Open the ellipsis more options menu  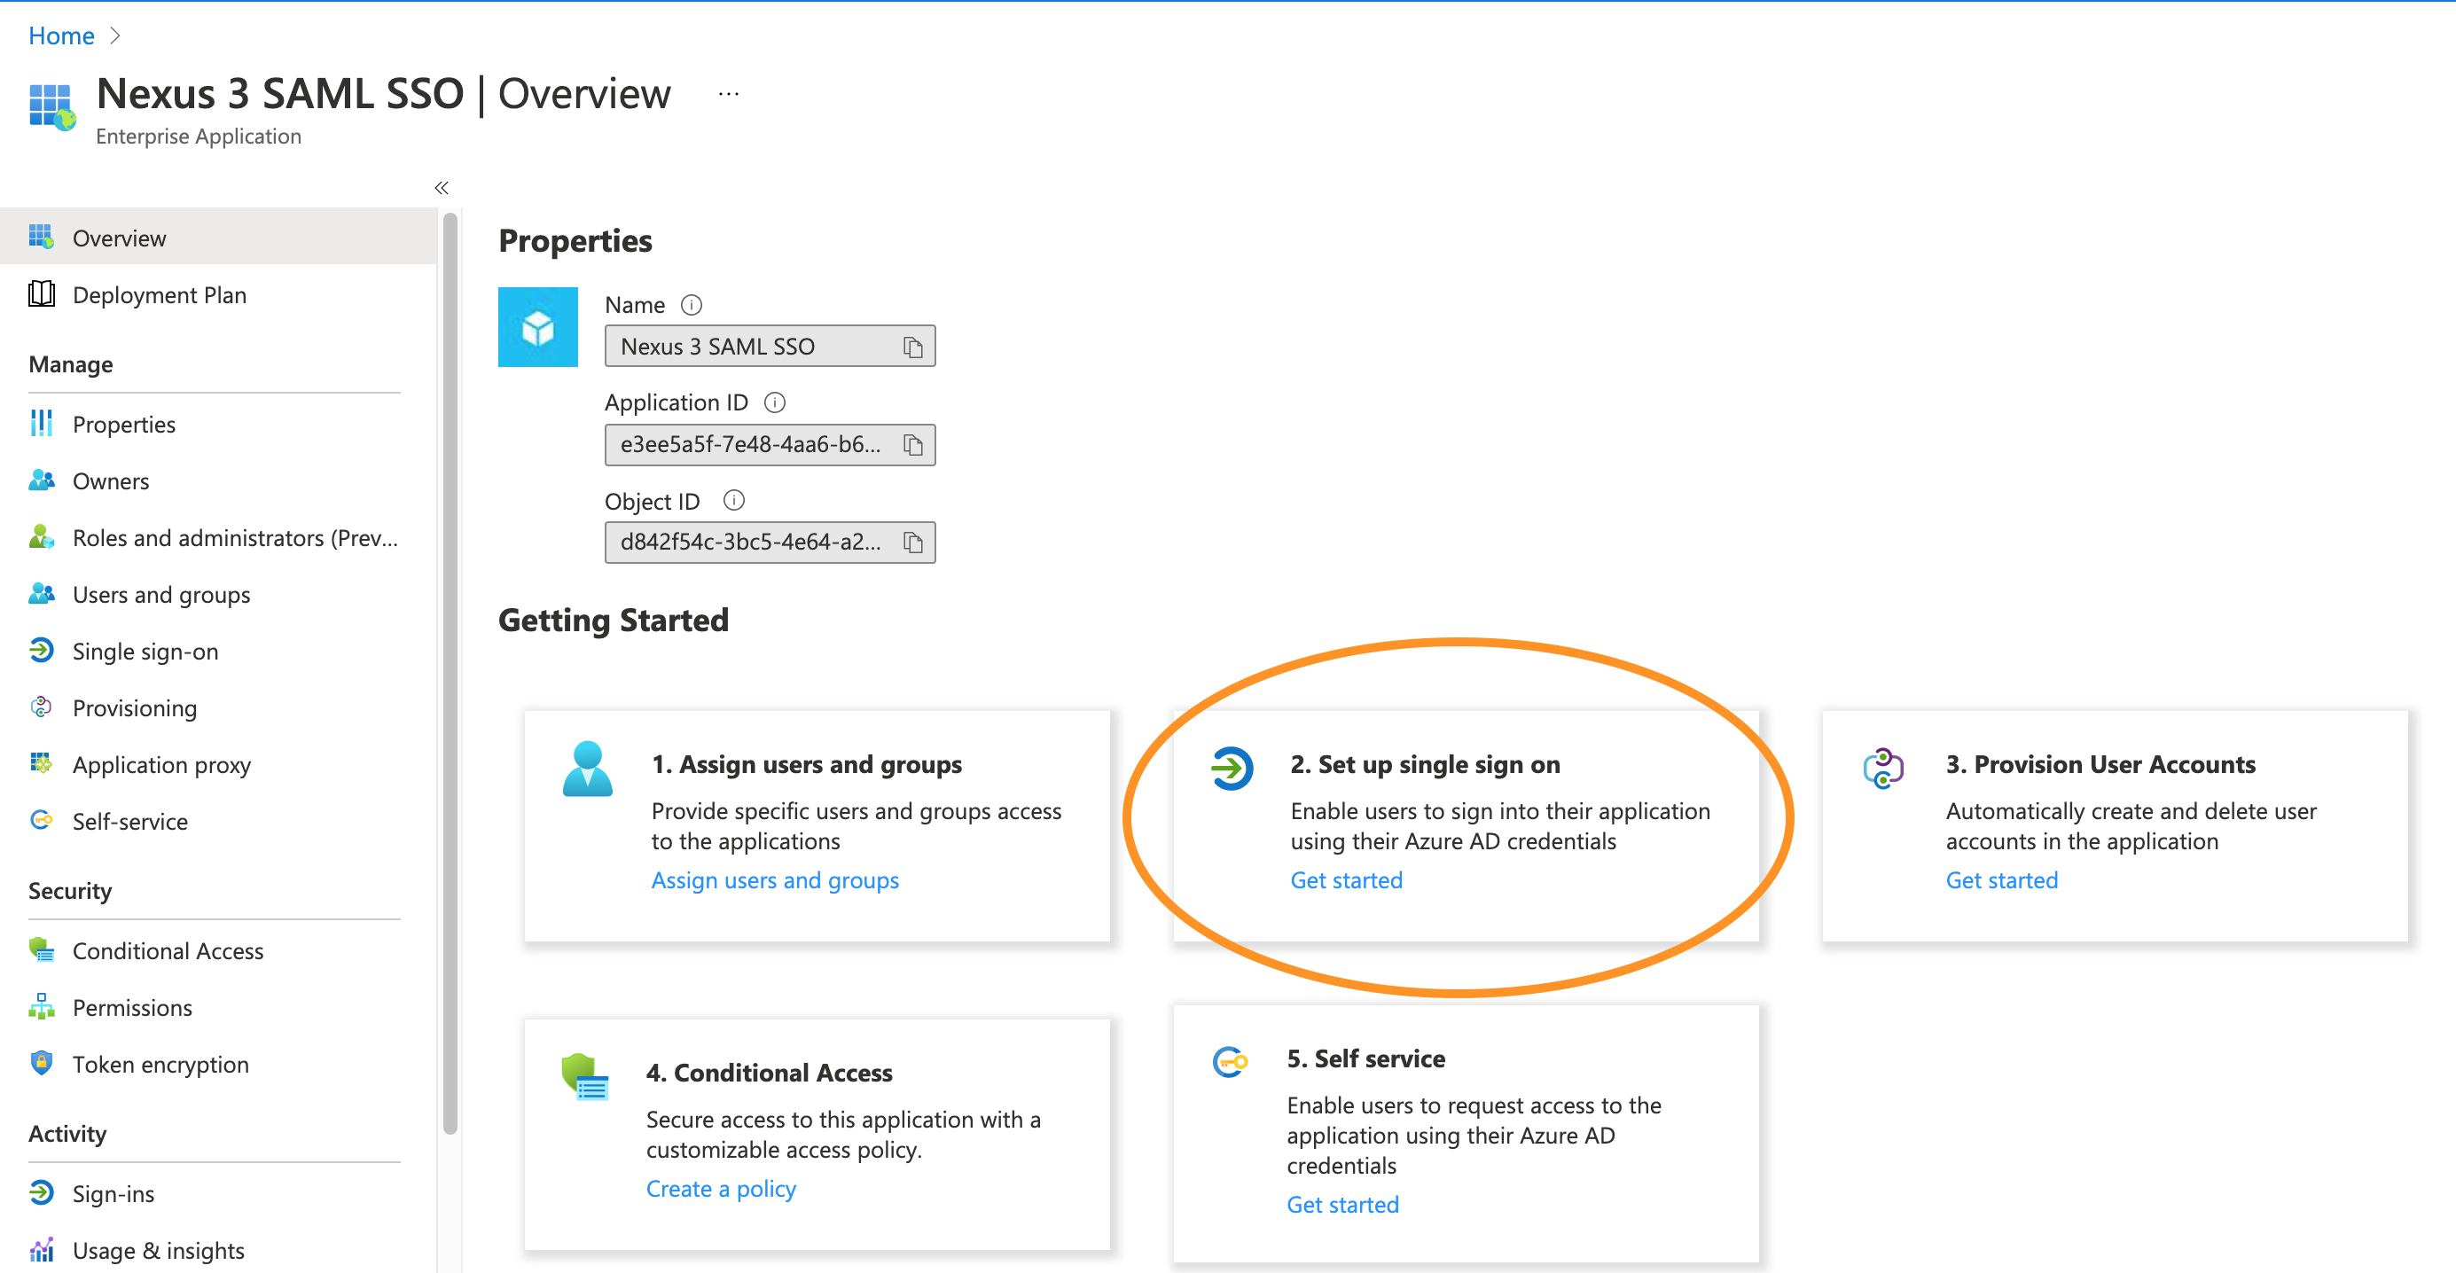click(729, 94)
